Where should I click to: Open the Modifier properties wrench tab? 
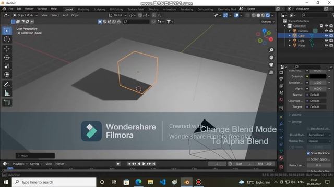click(281, 124)
